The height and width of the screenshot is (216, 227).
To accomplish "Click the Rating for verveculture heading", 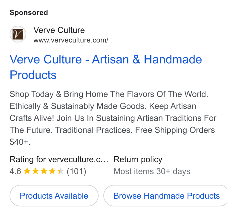I will [x=59, y=159].
